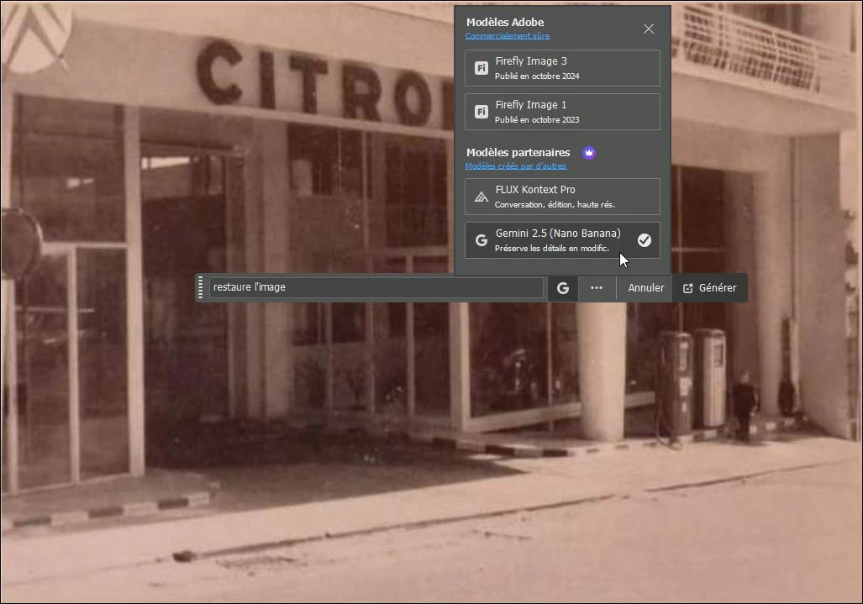Choose the FLUX Kontext Pro model
The height and width of the screenshot is (604, 863).
point(562,197)
